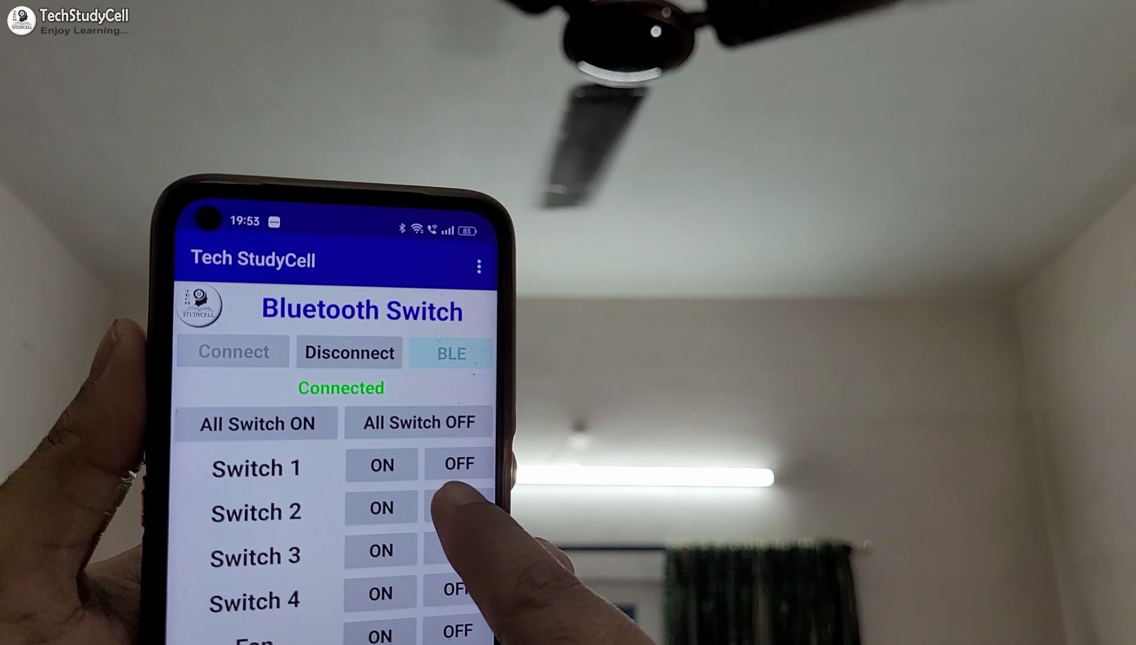Tap the signal strength icon in status bar
The height and width of the screenshot is (645, 1136).
444,229
